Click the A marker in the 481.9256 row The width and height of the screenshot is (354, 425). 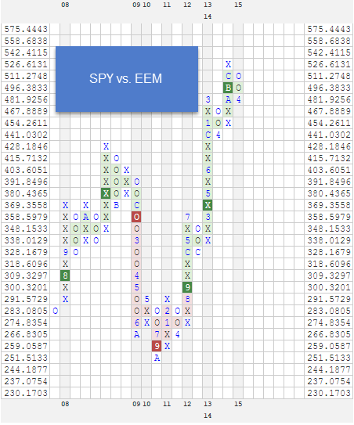click(228, 99)
